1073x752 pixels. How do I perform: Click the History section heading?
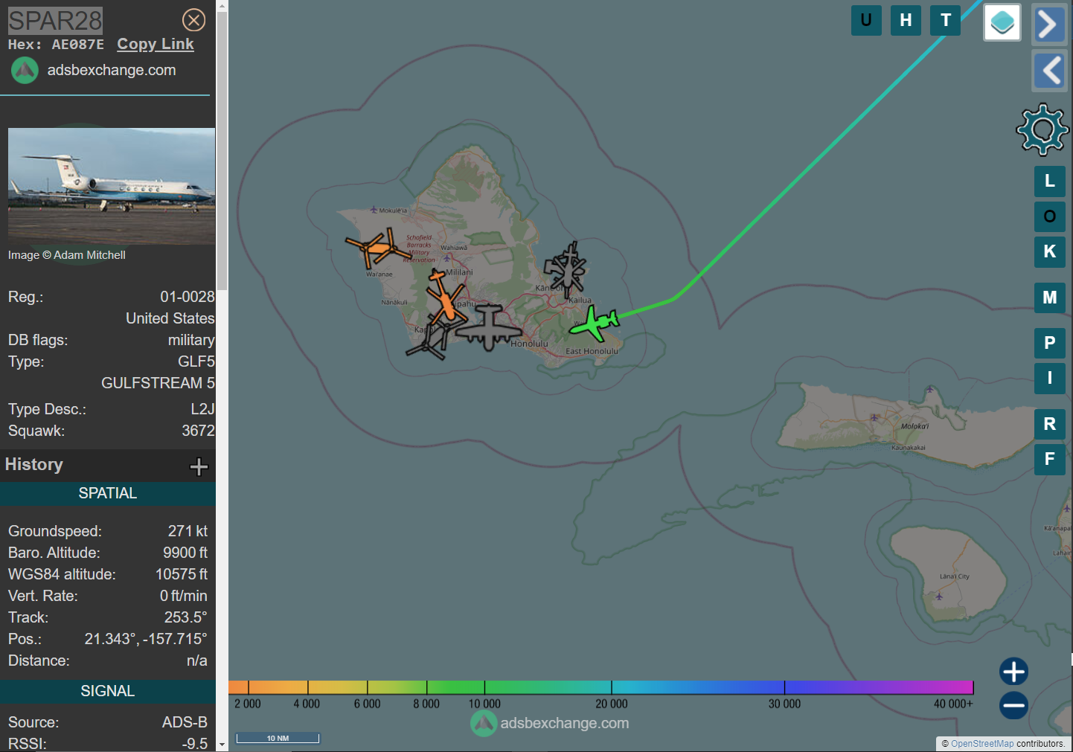[34, 464]
